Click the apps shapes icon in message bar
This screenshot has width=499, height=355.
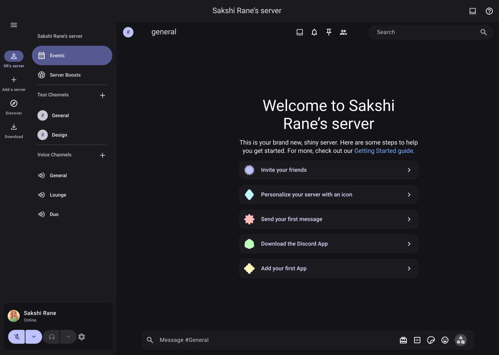(461, 340)
